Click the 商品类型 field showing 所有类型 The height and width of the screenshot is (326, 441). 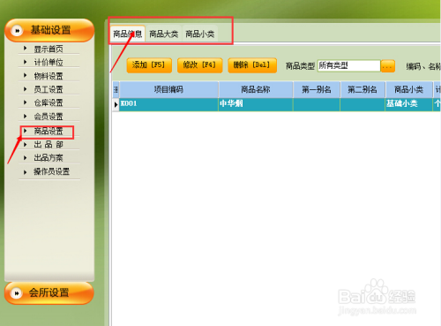tap(349, 65)
